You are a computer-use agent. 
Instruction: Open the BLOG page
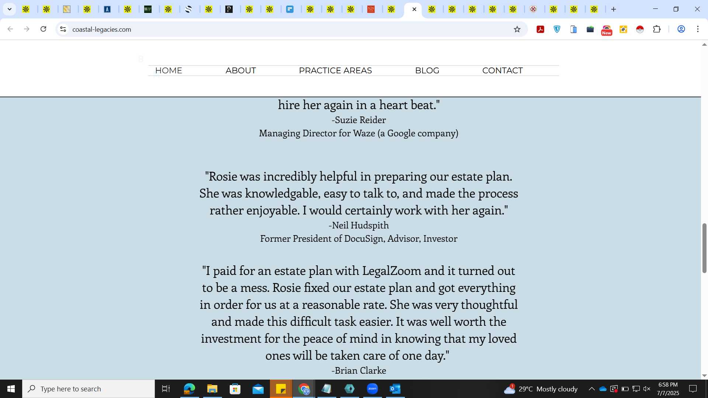pyautogui.click(x=427, y=70)
